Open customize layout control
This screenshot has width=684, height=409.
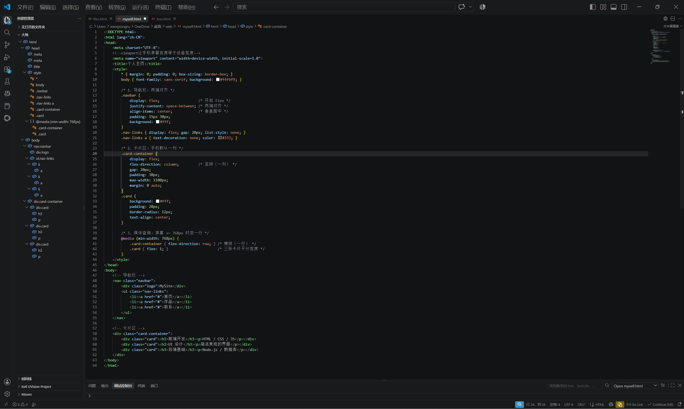click(x=603, y=7)
